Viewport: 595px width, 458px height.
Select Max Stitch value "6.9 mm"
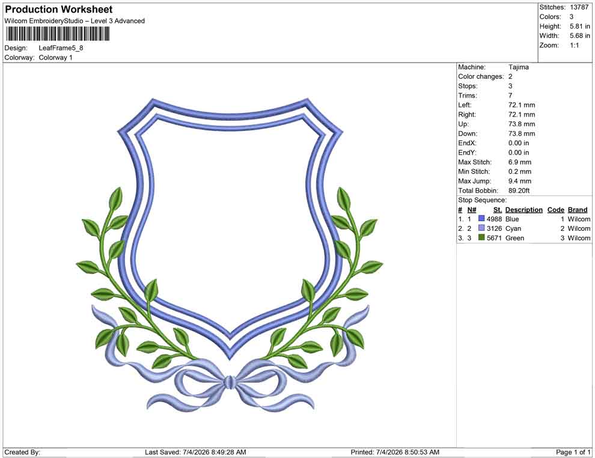click(x=520, y=162)
